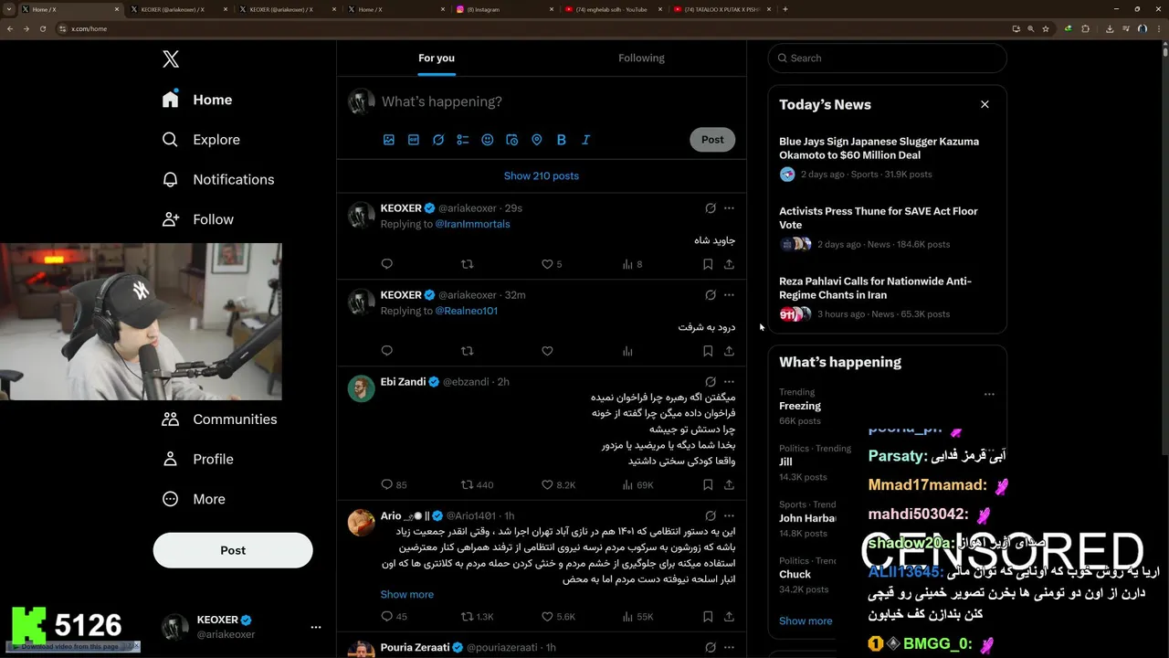Image resolution: width=1169 pixels, height=658 pixels.
Task: Tag location in the new post
Action: point(537,140)
